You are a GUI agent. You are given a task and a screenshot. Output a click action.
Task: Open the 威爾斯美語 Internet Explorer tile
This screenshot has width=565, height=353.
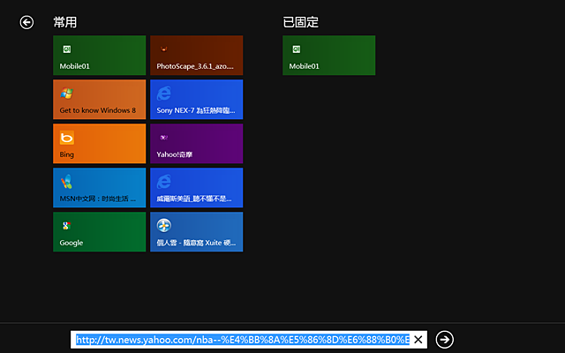click(x=196, y=188)
